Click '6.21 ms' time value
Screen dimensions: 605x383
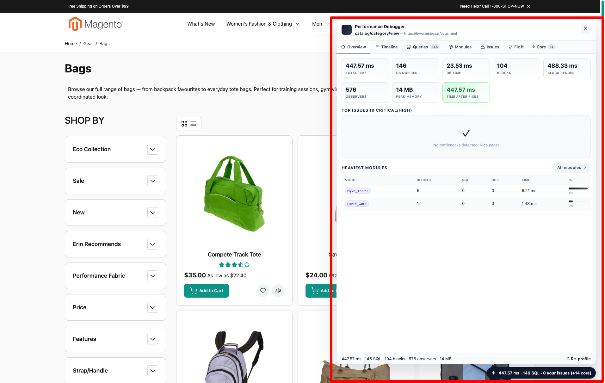coord(529,191)
